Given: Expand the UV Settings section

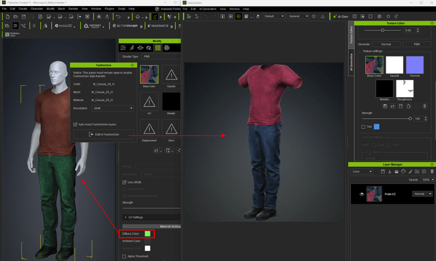Looking at the screenshot, I should [x=152, y=217].
